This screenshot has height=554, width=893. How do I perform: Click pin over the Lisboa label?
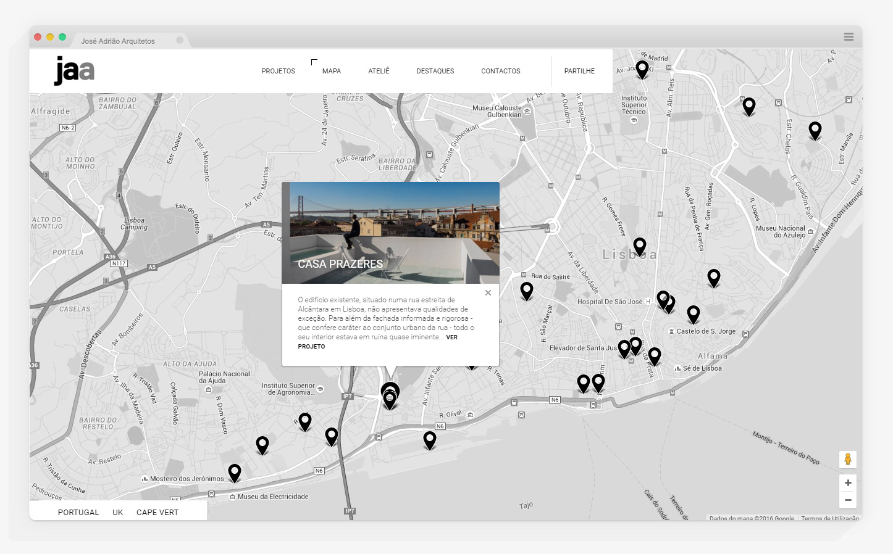(640, 247)
